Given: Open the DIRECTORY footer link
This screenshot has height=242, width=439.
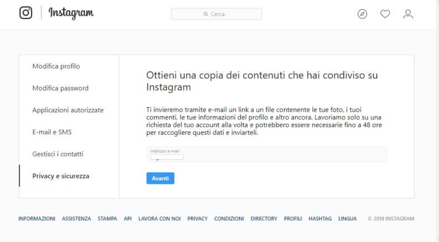Looking at the screenshot, I should pyautogui.click(x=264, y=219).
